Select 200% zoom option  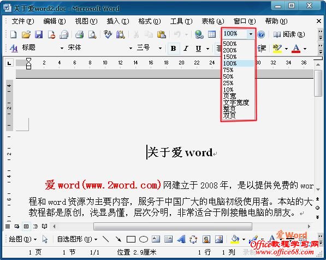pyautogui.click(x=238, y=50)
